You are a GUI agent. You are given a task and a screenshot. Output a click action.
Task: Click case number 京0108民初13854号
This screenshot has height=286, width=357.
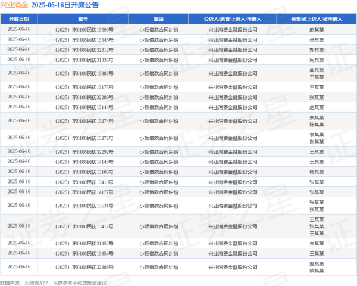tap(93, 253)
